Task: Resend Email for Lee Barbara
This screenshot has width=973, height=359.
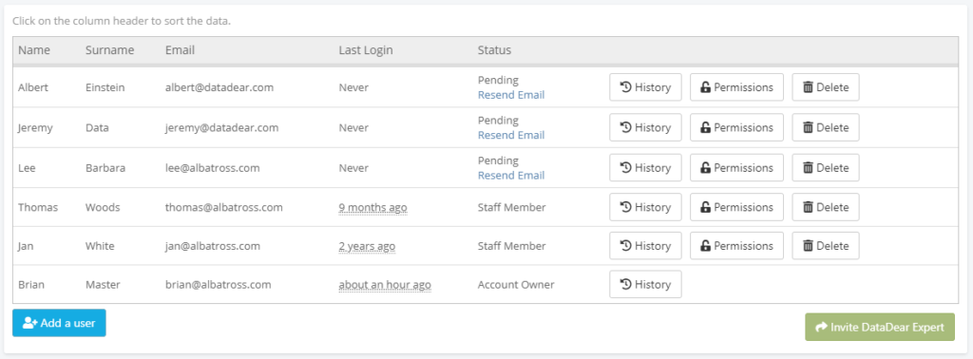Action: pyautogui.click(x=510, y=176)
